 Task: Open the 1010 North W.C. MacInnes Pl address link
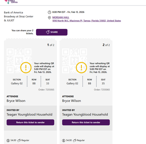(87, 21)
